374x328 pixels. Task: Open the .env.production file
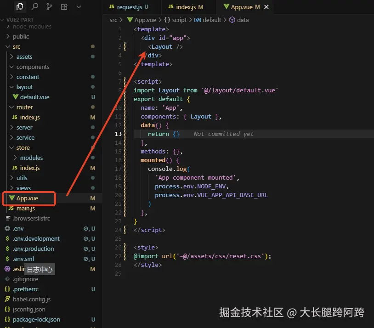33,249
